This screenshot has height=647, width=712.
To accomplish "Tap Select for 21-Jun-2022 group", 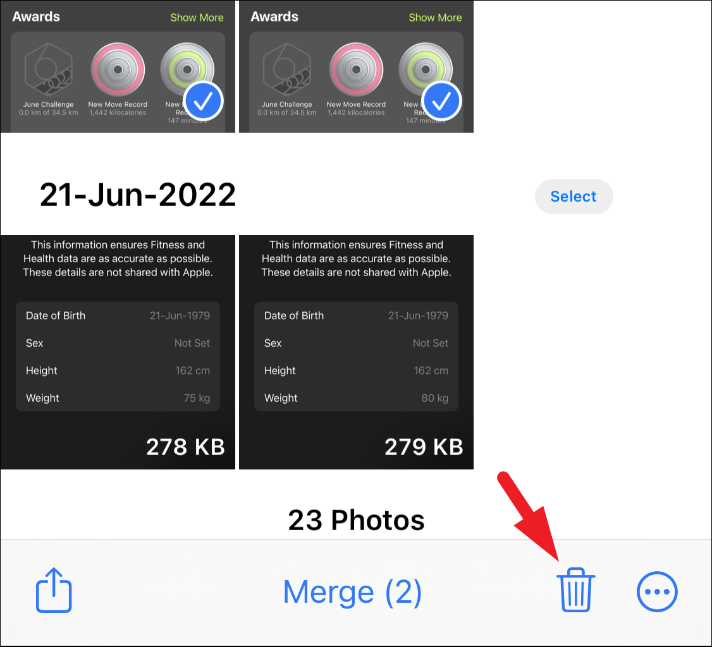I will (x=574, y=197).
